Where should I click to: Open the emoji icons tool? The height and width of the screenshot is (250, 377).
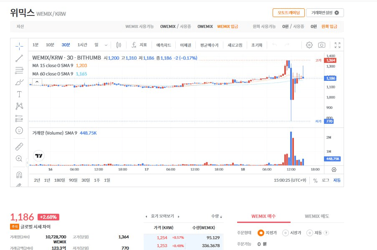click(19, 130)
